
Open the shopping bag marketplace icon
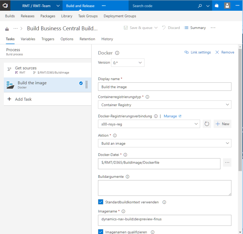point(217,6)
